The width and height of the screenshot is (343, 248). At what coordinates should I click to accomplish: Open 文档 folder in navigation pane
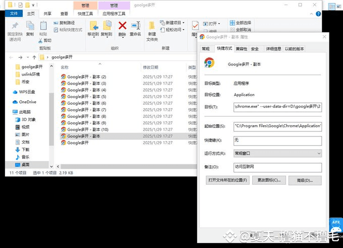point(22,142)
